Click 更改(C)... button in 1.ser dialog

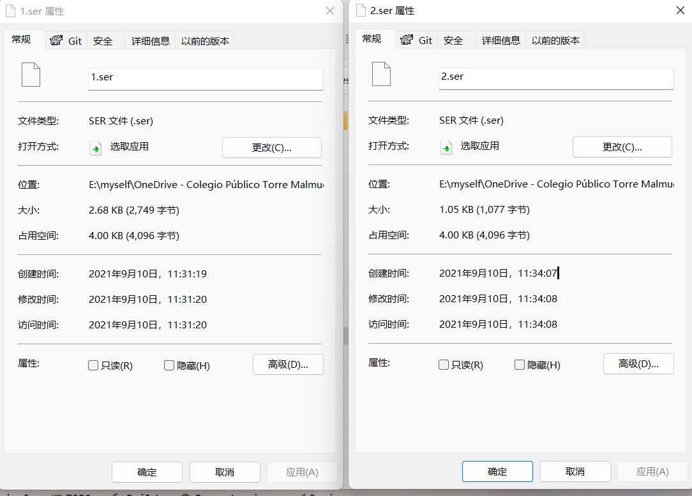[x=272, y=148]
